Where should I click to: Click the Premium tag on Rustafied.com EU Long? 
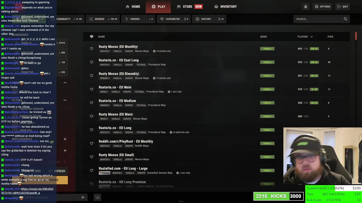pyautogui.click(x=104, y=173)
